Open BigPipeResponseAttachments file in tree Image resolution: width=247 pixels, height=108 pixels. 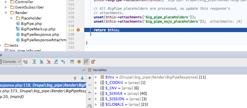(x=44, y=40)
